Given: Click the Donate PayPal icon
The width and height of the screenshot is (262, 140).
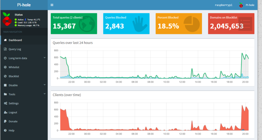Looking at the screenshot, I should pyautogui.click(x=5, y=121).
